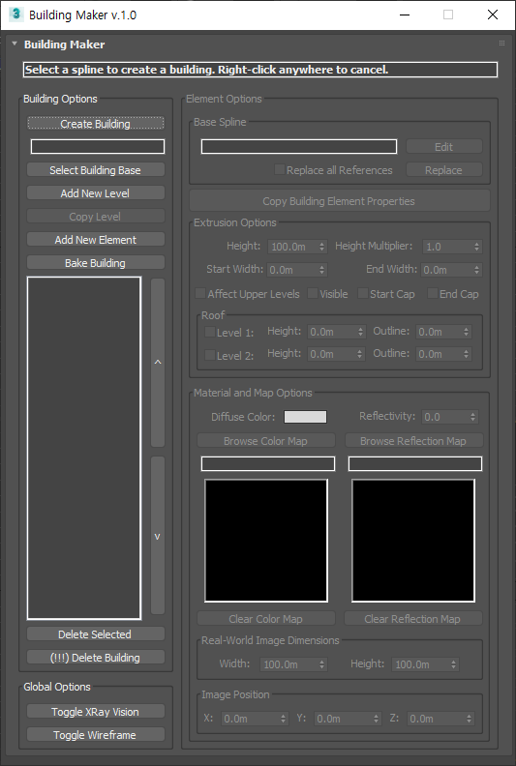Move selected item down with v button

[158, 536]
